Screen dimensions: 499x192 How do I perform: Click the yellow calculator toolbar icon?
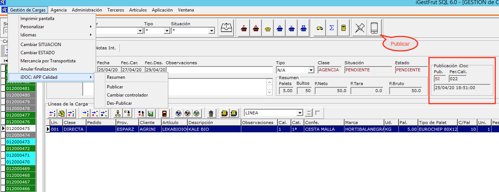pos(343,28)
